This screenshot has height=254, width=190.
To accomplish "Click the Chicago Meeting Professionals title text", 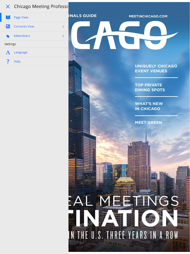I will tap(41, 6).
